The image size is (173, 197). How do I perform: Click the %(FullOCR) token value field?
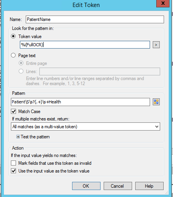pos(85,45)
